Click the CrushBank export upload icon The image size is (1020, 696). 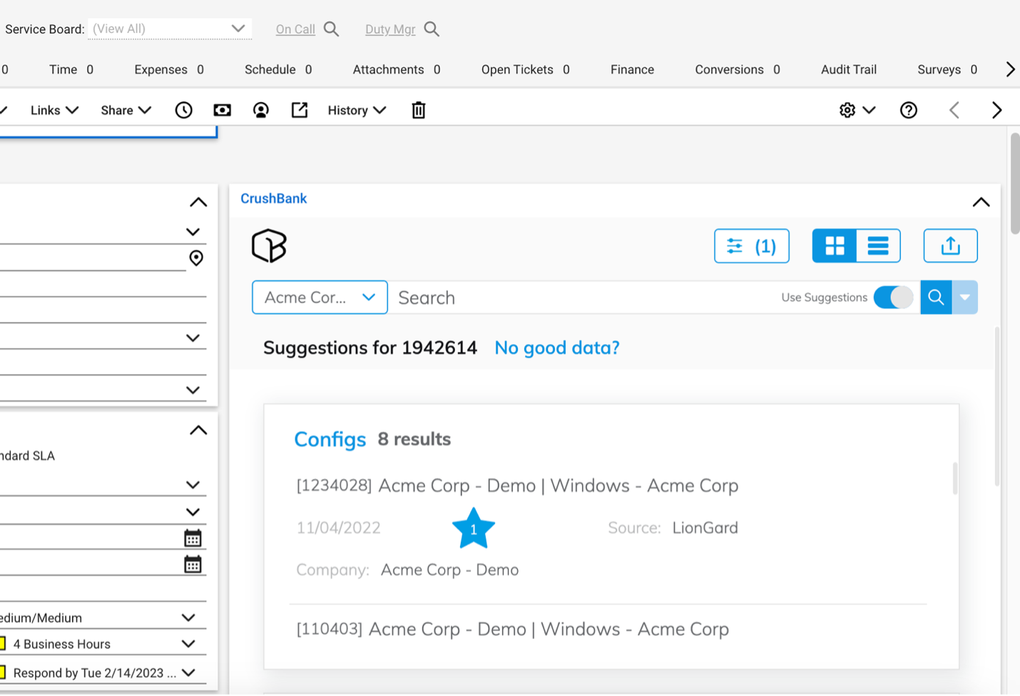pyautogui.click(x=950, y=246)
